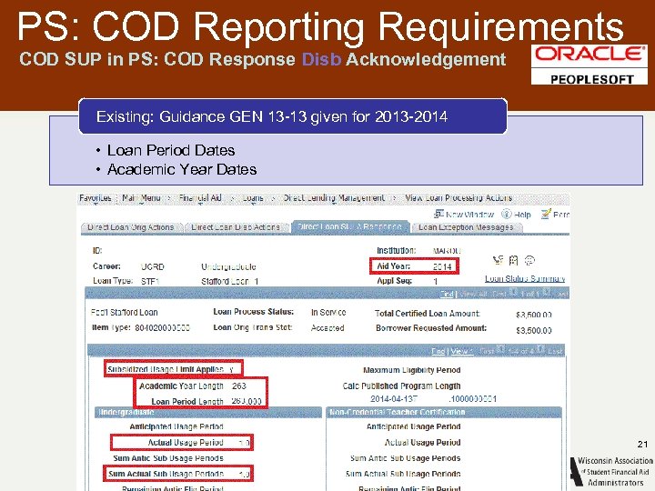
Task: Click Undergraduate Actual Usage Period value
Action: tap(244, 443)
